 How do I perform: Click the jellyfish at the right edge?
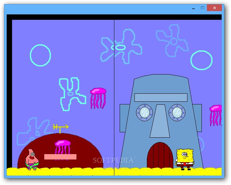216,115
